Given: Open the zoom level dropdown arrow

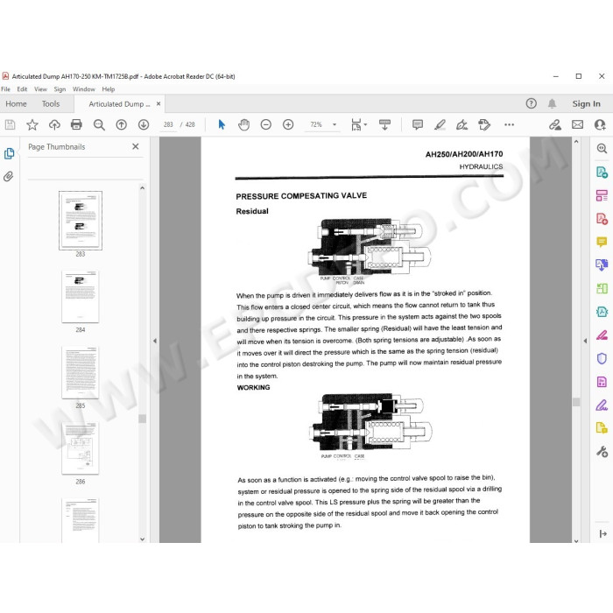Looking at the screenshot, I should coord(335,124).
